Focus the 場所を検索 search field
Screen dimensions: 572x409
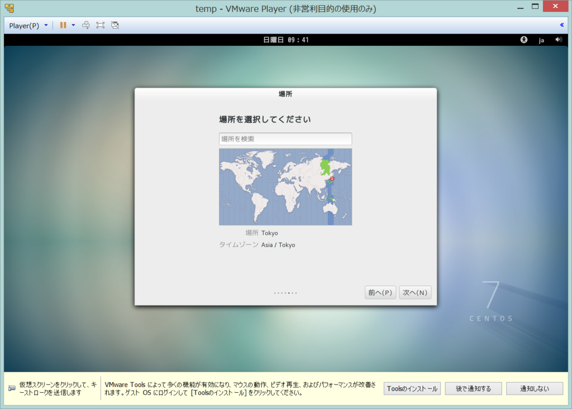pyautogui.click(x=285, y=139)
